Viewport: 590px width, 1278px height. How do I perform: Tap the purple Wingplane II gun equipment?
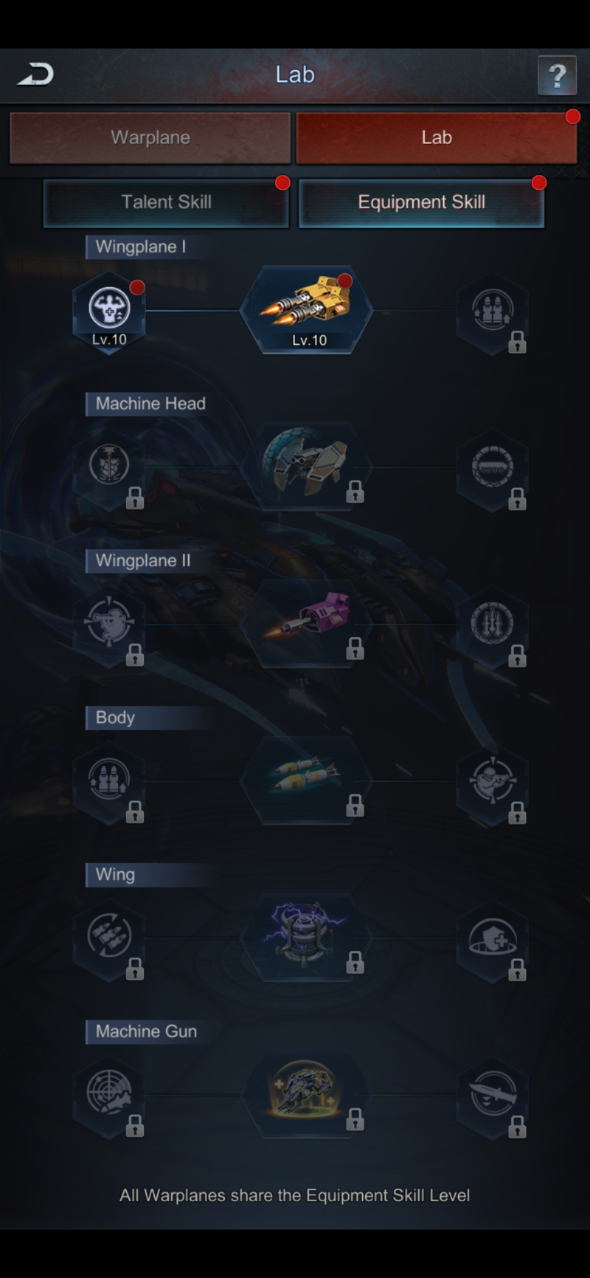(x=306, y=624)
